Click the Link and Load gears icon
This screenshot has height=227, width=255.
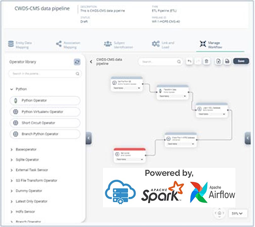click(156, 44)
